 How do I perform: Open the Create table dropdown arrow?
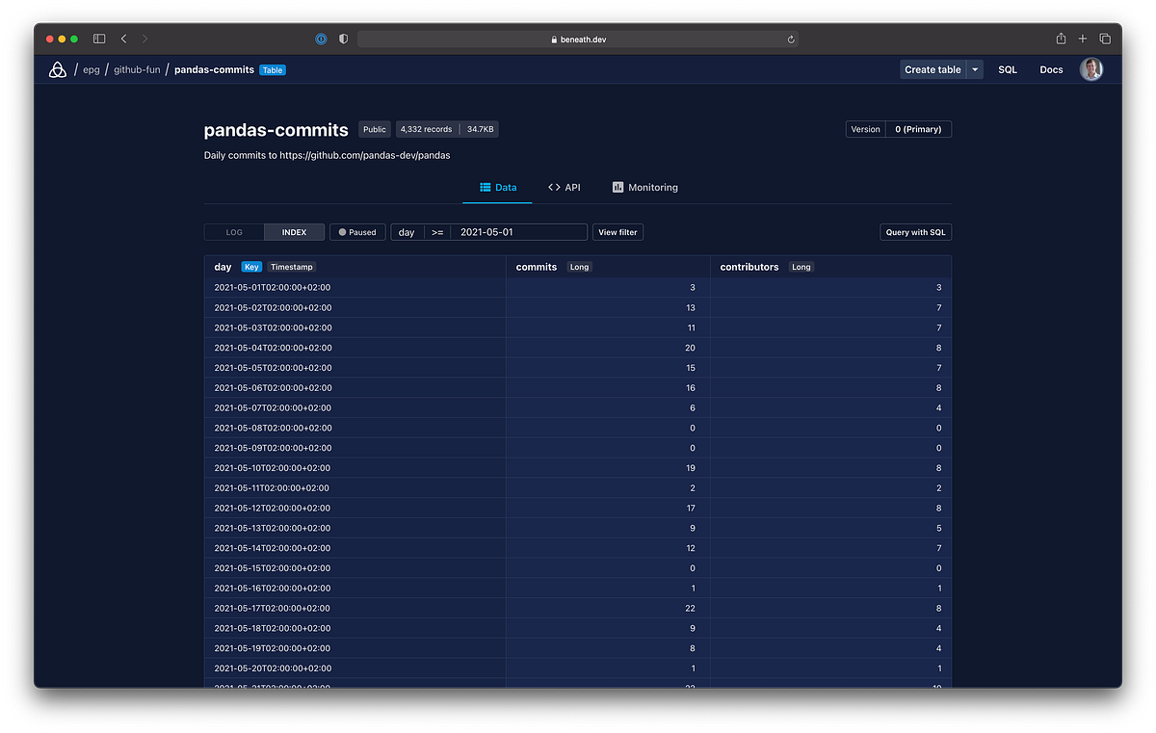coord(974,69)
